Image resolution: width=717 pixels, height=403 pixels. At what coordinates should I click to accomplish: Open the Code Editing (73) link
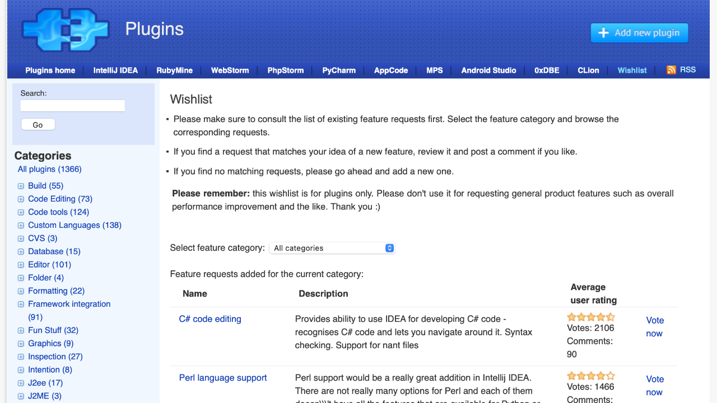click(x=60, y=199)
